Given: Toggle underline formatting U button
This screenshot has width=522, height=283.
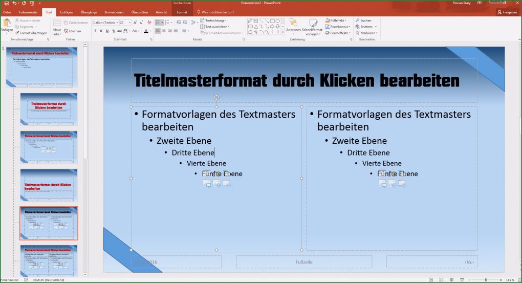Looking at the screenshot, I should click(107, 31).
